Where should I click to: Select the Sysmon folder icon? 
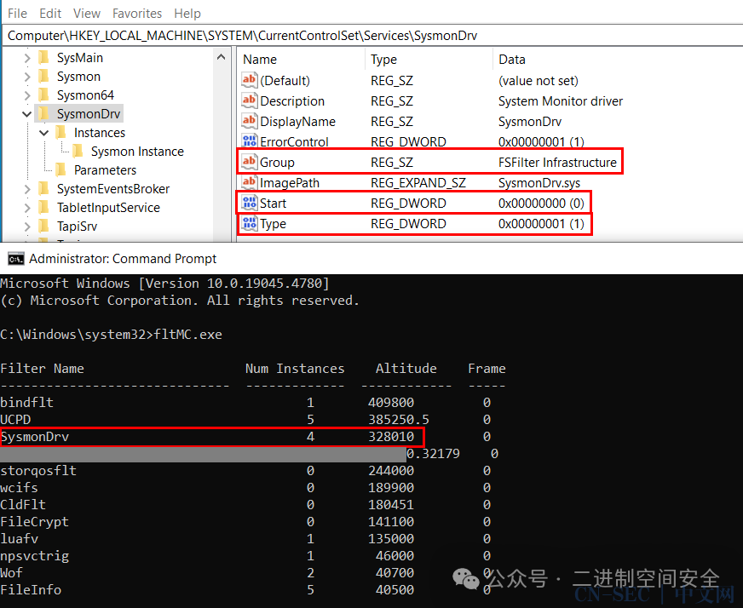point(43,77)
